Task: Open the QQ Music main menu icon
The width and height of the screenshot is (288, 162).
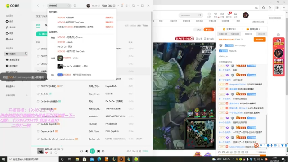Action: coord(126,6)
